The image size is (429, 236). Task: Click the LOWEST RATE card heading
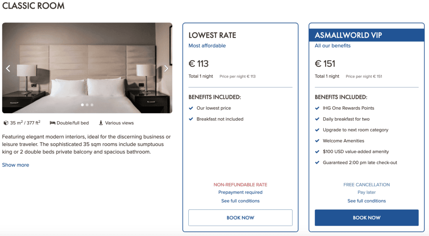click(213, 35)
